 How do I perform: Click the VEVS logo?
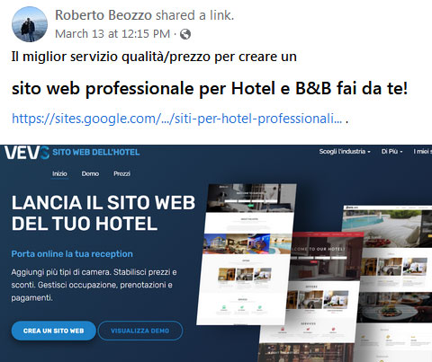coord(27,153)
